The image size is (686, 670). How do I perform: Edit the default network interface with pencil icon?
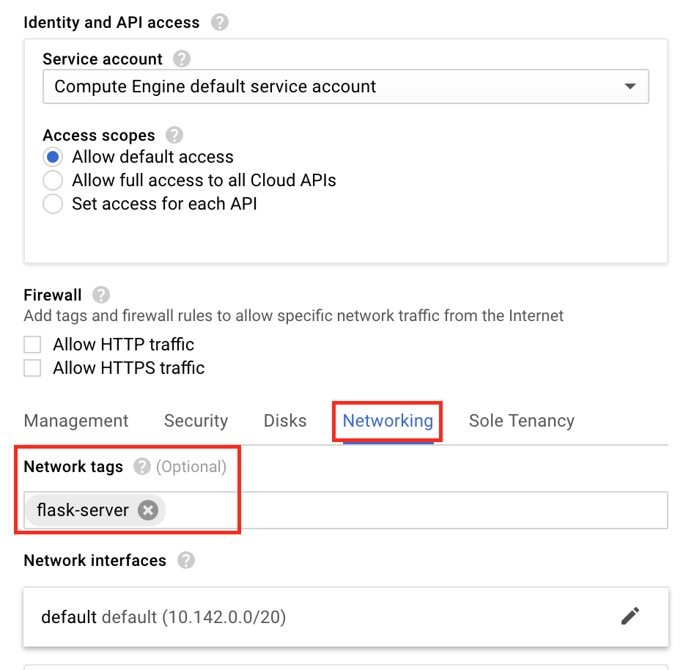click(630, 616)
